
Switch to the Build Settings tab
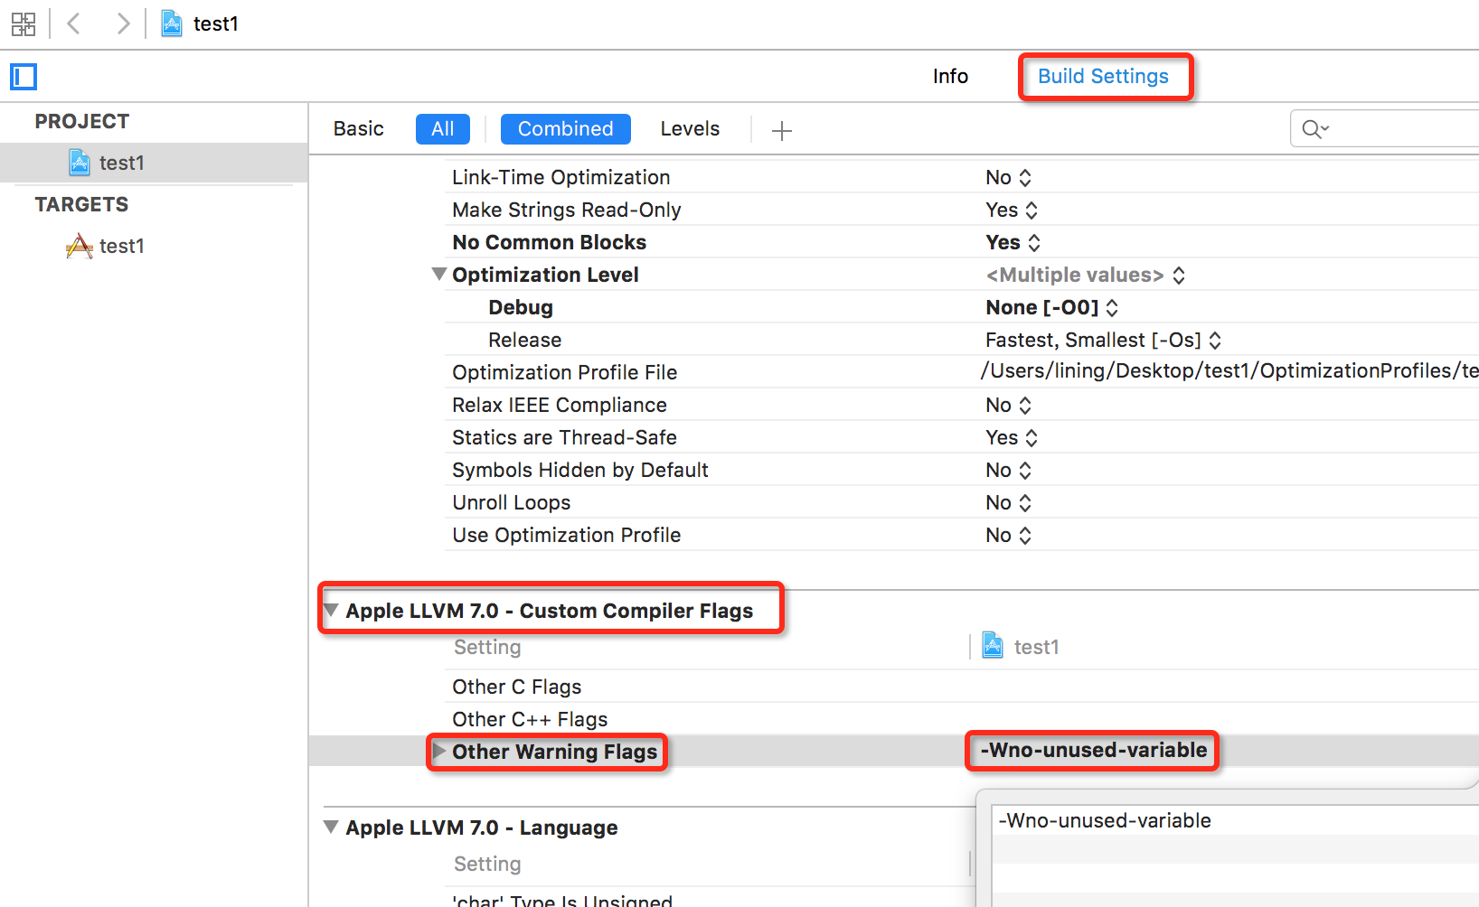tap(1103, 77)
